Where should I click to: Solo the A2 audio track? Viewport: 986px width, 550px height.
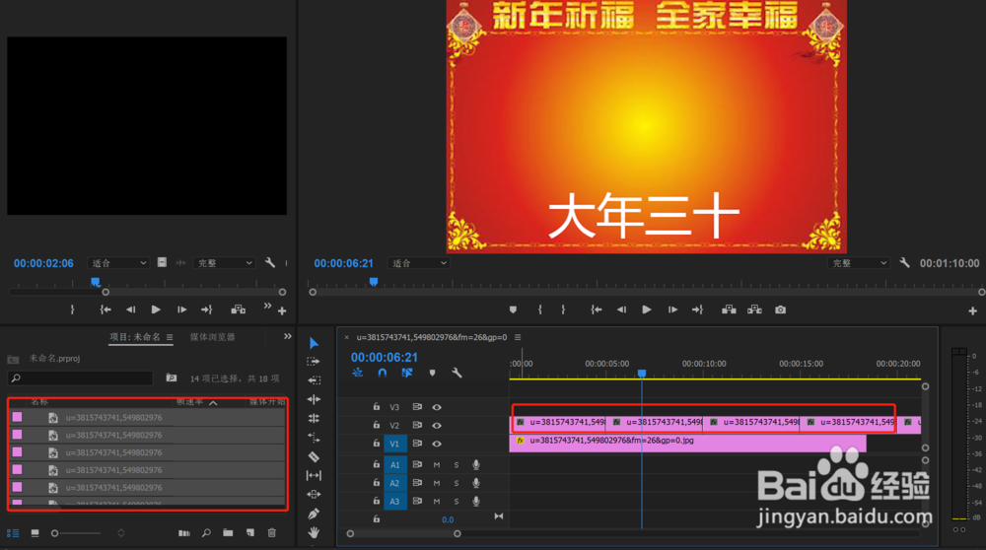tap(457, 483)
